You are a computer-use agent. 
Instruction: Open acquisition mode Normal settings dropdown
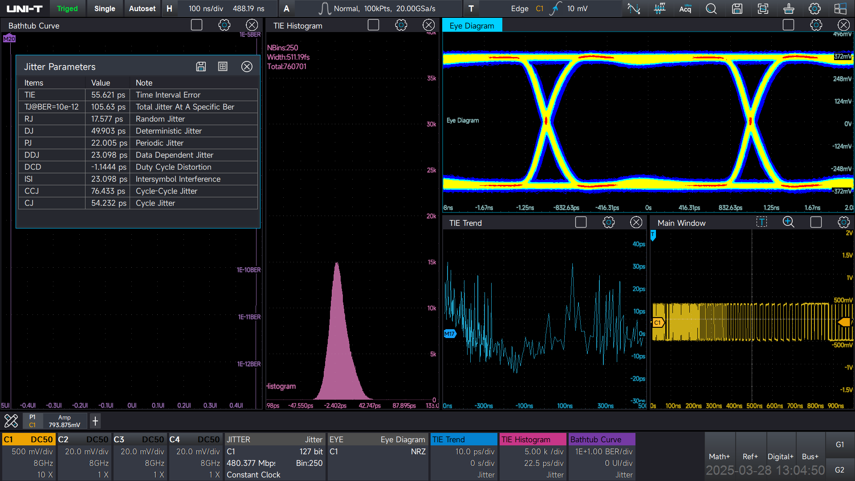click(x=346, y=8)
